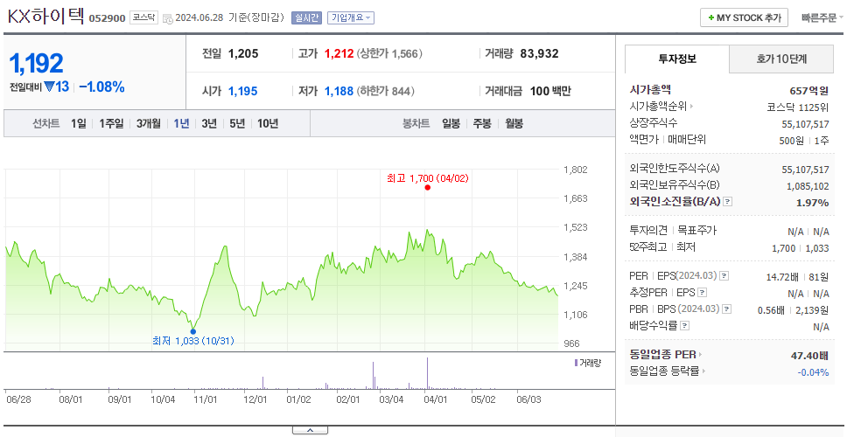This screenshot has width=847, height=437.
Task: Select 1년 line chart period
Action: click(181, 123)
